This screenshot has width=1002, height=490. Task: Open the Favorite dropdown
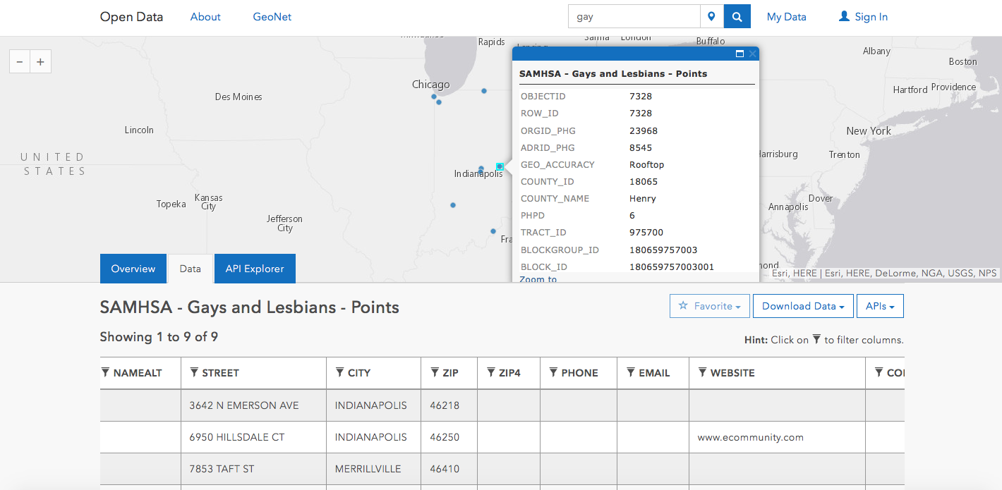tap(710, 306)
